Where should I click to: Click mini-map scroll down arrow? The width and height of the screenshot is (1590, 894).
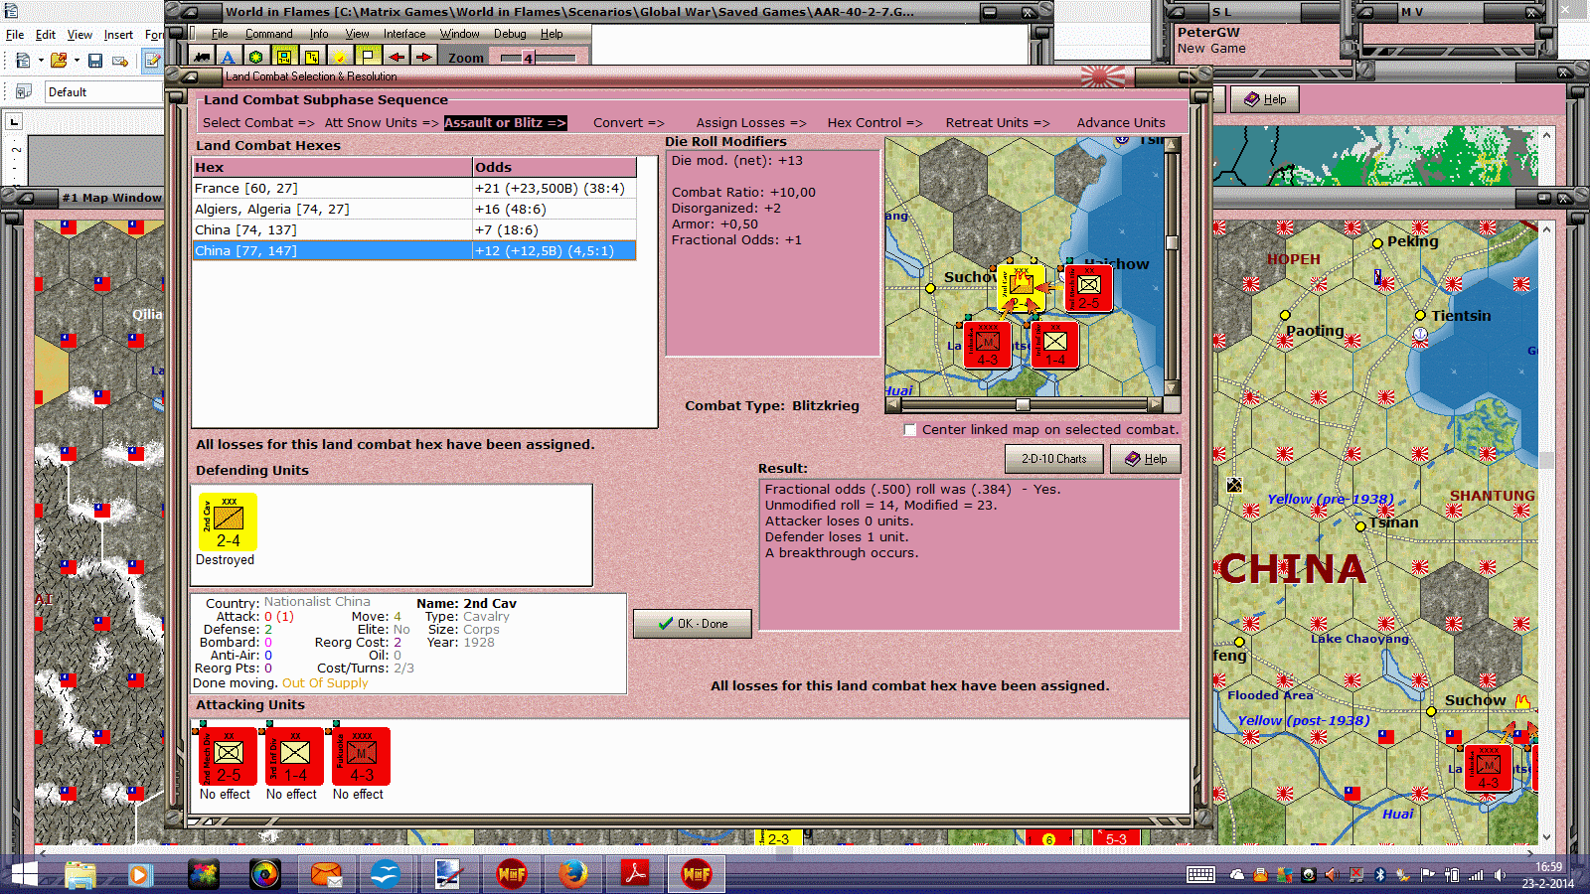(1172, 388)
